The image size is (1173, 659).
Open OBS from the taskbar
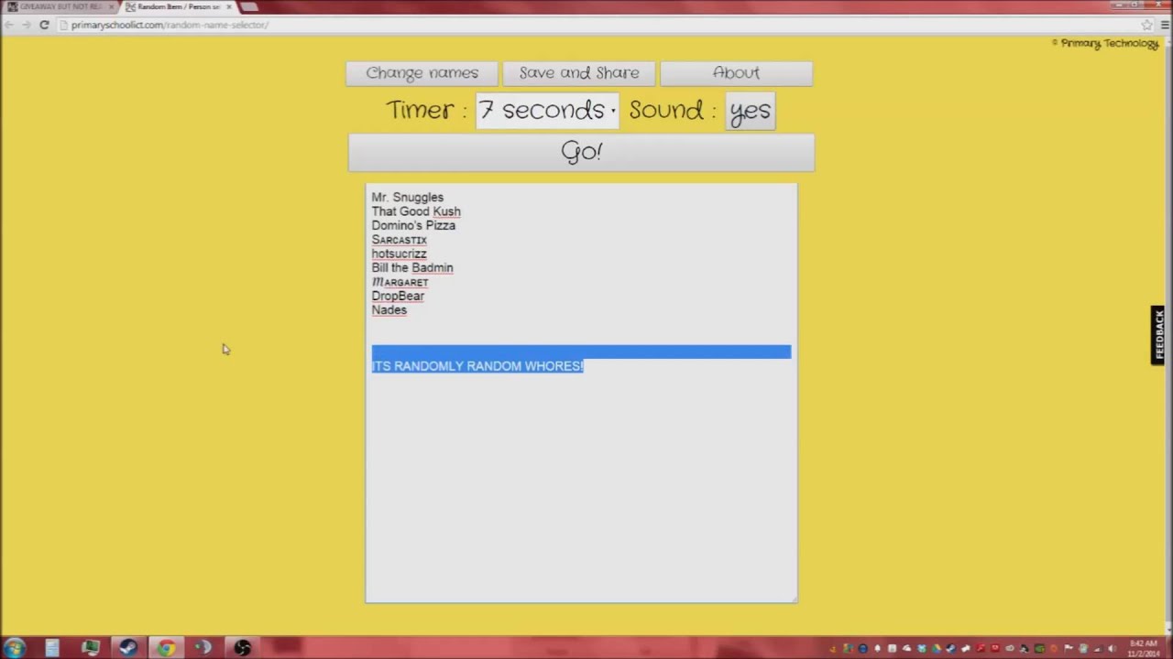tap(242, 648)
